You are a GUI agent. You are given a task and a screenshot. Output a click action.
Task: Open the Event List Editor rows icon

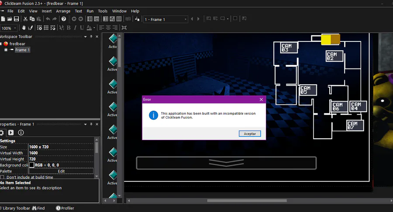pos(119,19)
